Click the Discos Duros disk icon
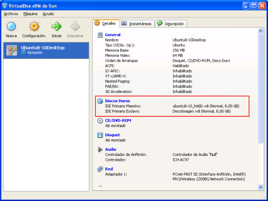Screen dimensions: 268x201 point(100,101)
